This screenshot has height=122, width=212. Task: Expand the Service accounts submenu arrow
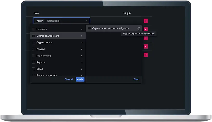click(82, 75)
